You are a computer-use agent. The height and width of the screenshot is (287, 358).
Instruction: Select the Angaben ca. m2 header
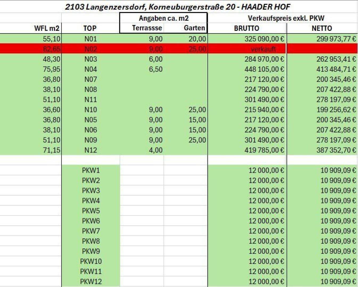point(164,18)
